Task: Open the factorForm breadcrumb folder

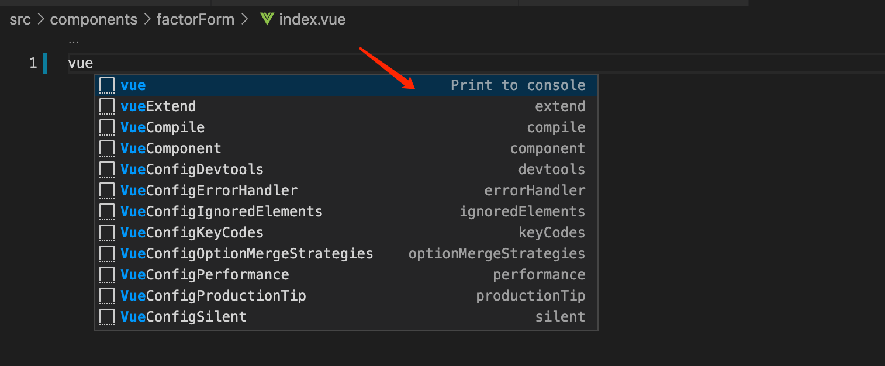Action: (195, 19)
